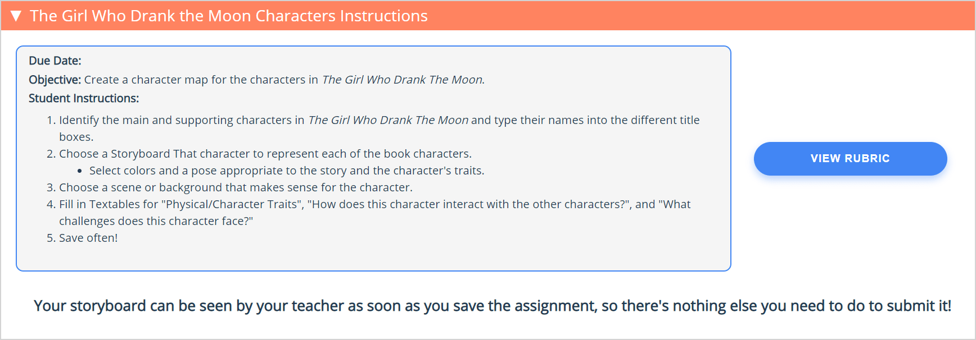
Task: Select the italic book title in step one
Action: 388,120
